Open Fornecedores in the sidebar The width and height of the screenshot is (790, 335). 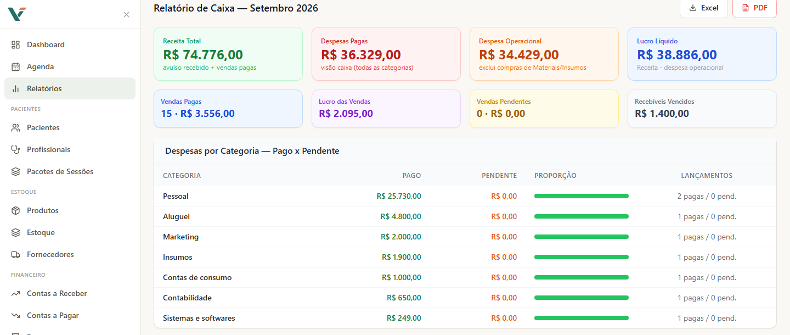[70, 254]
